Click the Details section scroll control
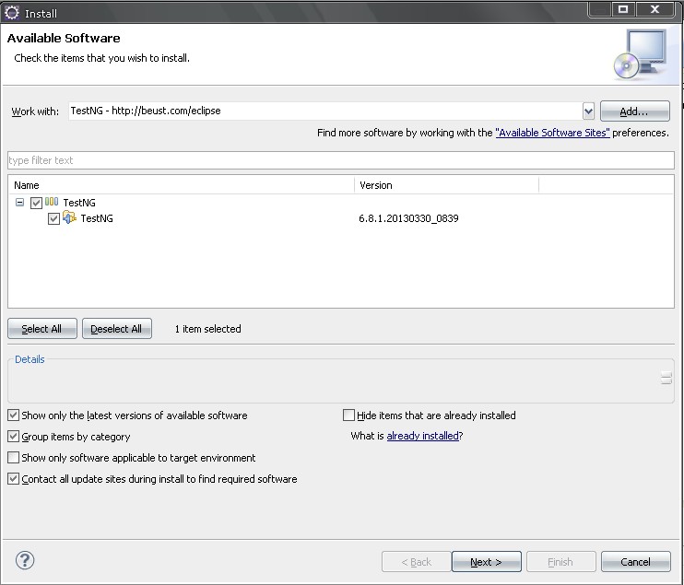This screenshot has height=585, width=684. [666, 378]
